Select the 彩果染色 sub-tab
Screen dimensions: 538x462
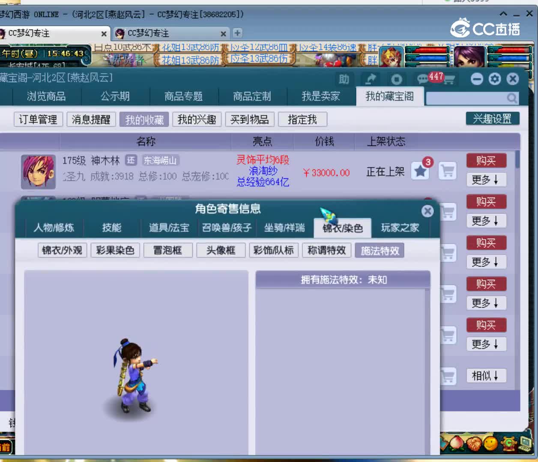(x=115, y=250)
